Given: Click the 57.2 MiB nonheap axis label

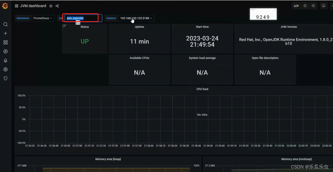Looking at the screenshot, I should 210,166.
